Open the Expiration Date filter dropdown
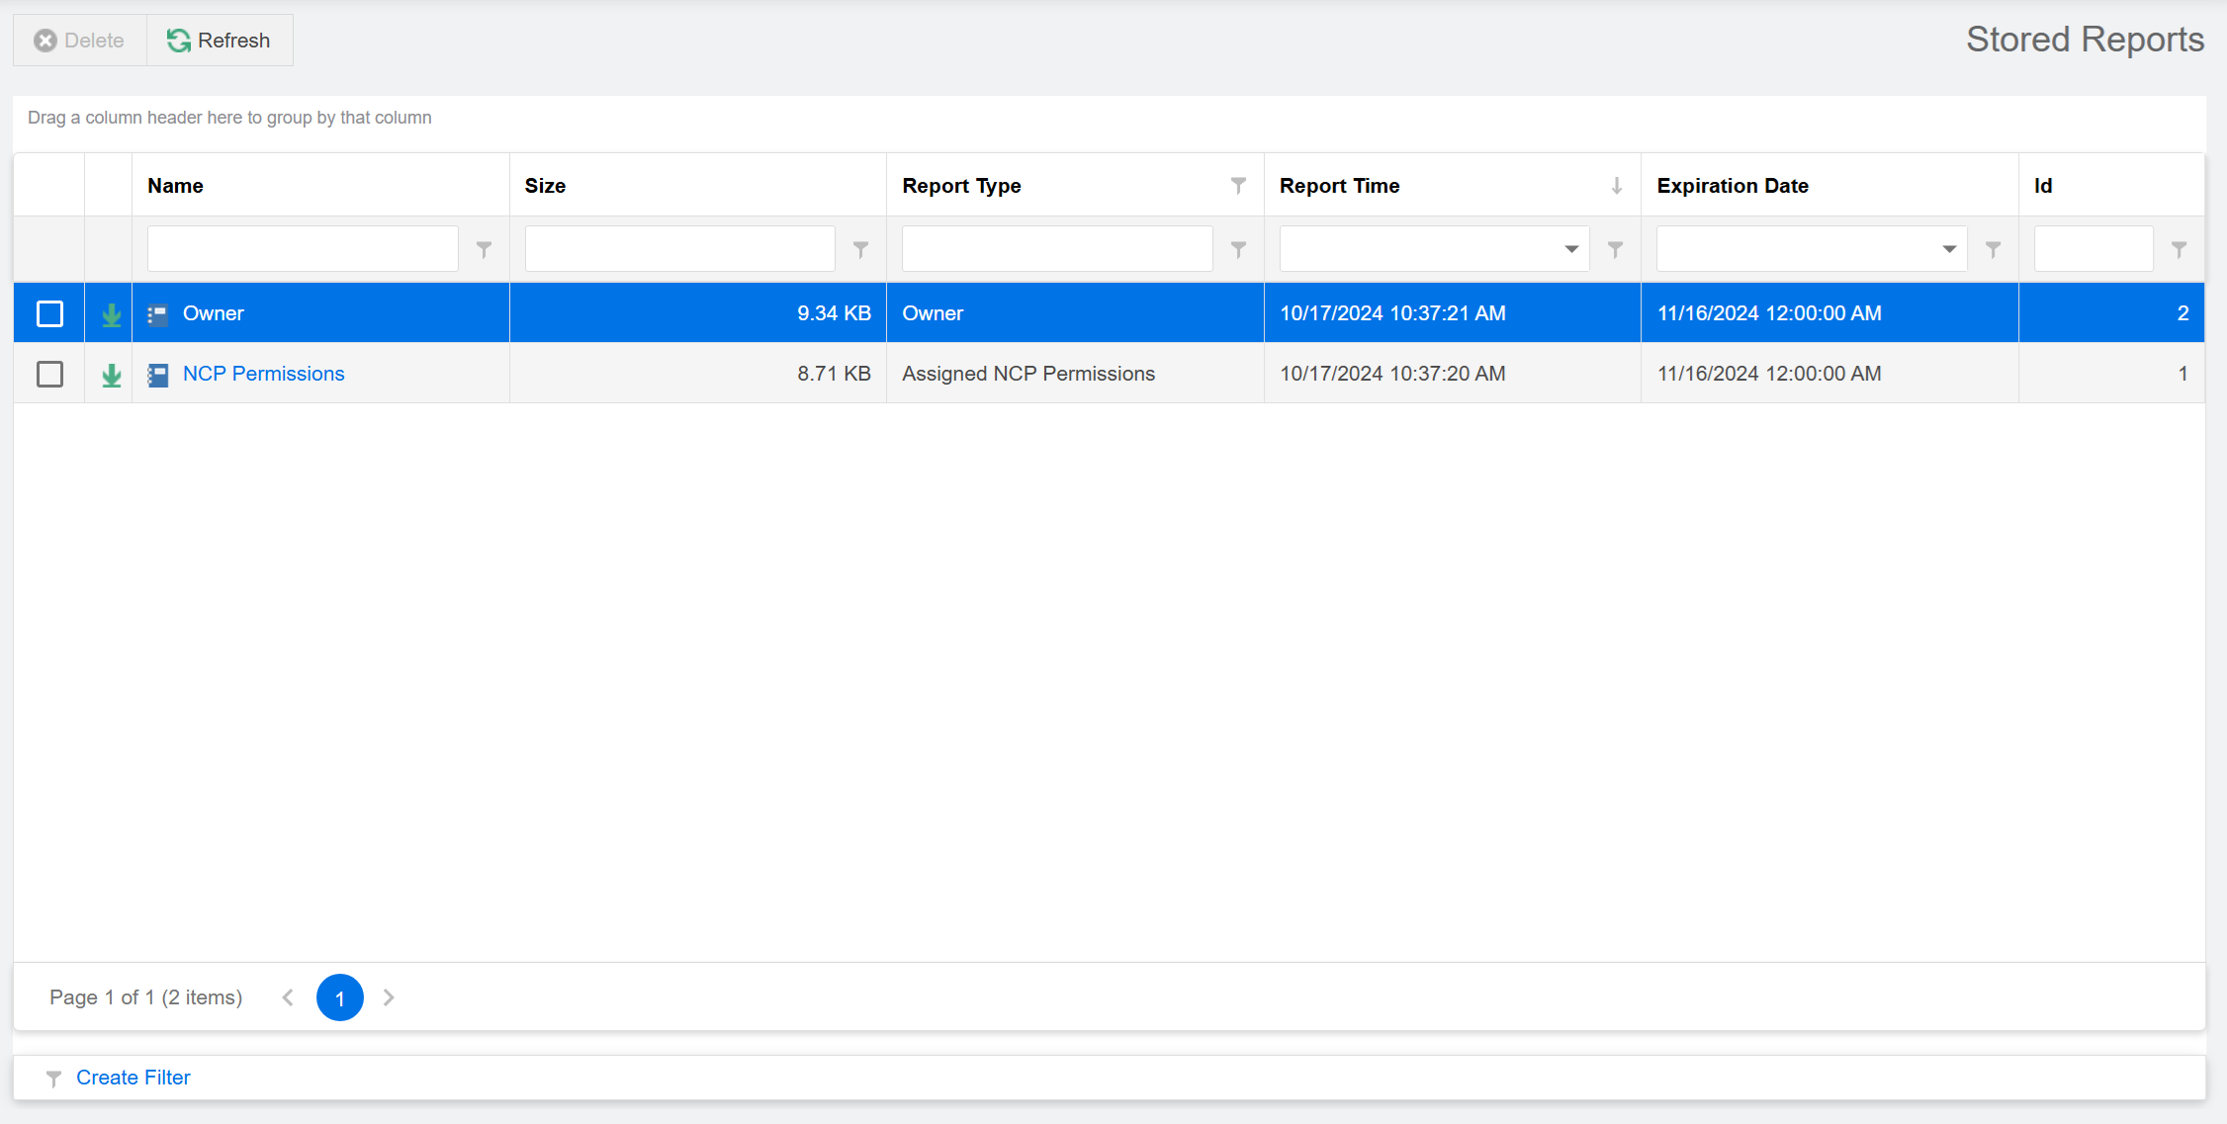This screenshot has width=2227, height=1124. [x=1948, y=249]
